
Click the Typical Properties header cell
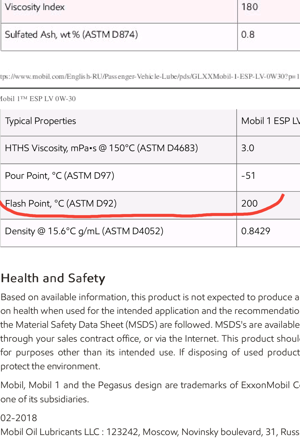118,123
